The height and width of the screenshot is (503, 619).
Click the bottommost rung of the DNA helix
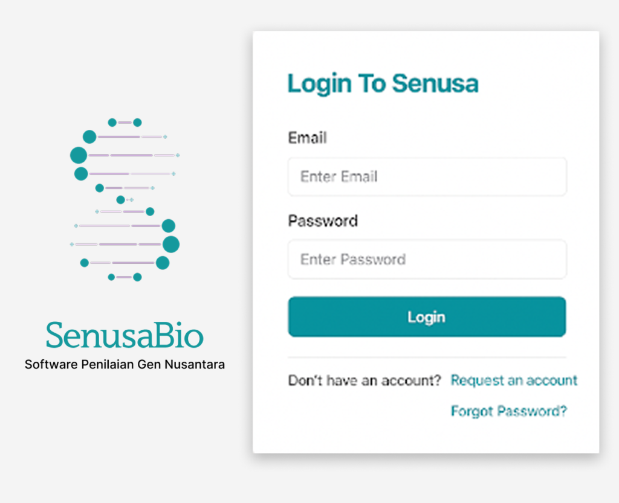click(x=124, y=277)
